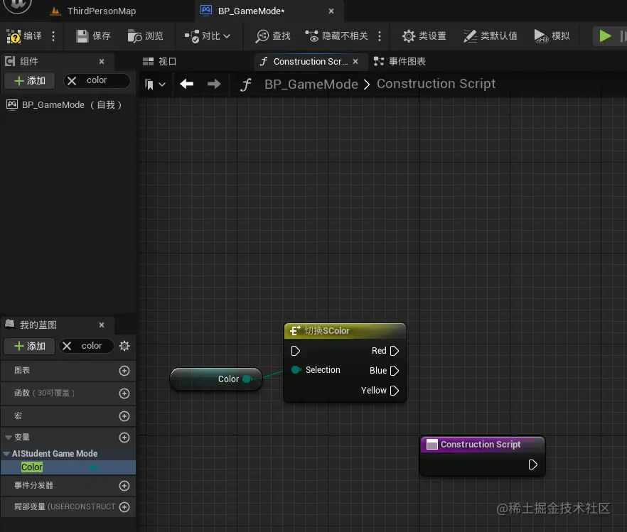Click the Red output exec pin
Screen dimensions: 627x532
395,351
